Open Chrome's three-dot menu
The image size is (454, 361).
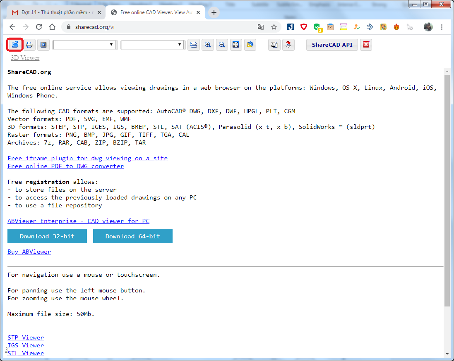click(442, 27)
